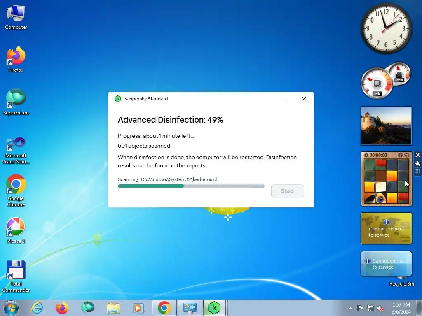Click 'Progress: about 1 minute left' text

pos(156,136)
